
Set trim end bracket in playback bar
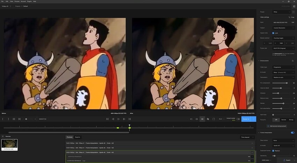tap(8, 119)
